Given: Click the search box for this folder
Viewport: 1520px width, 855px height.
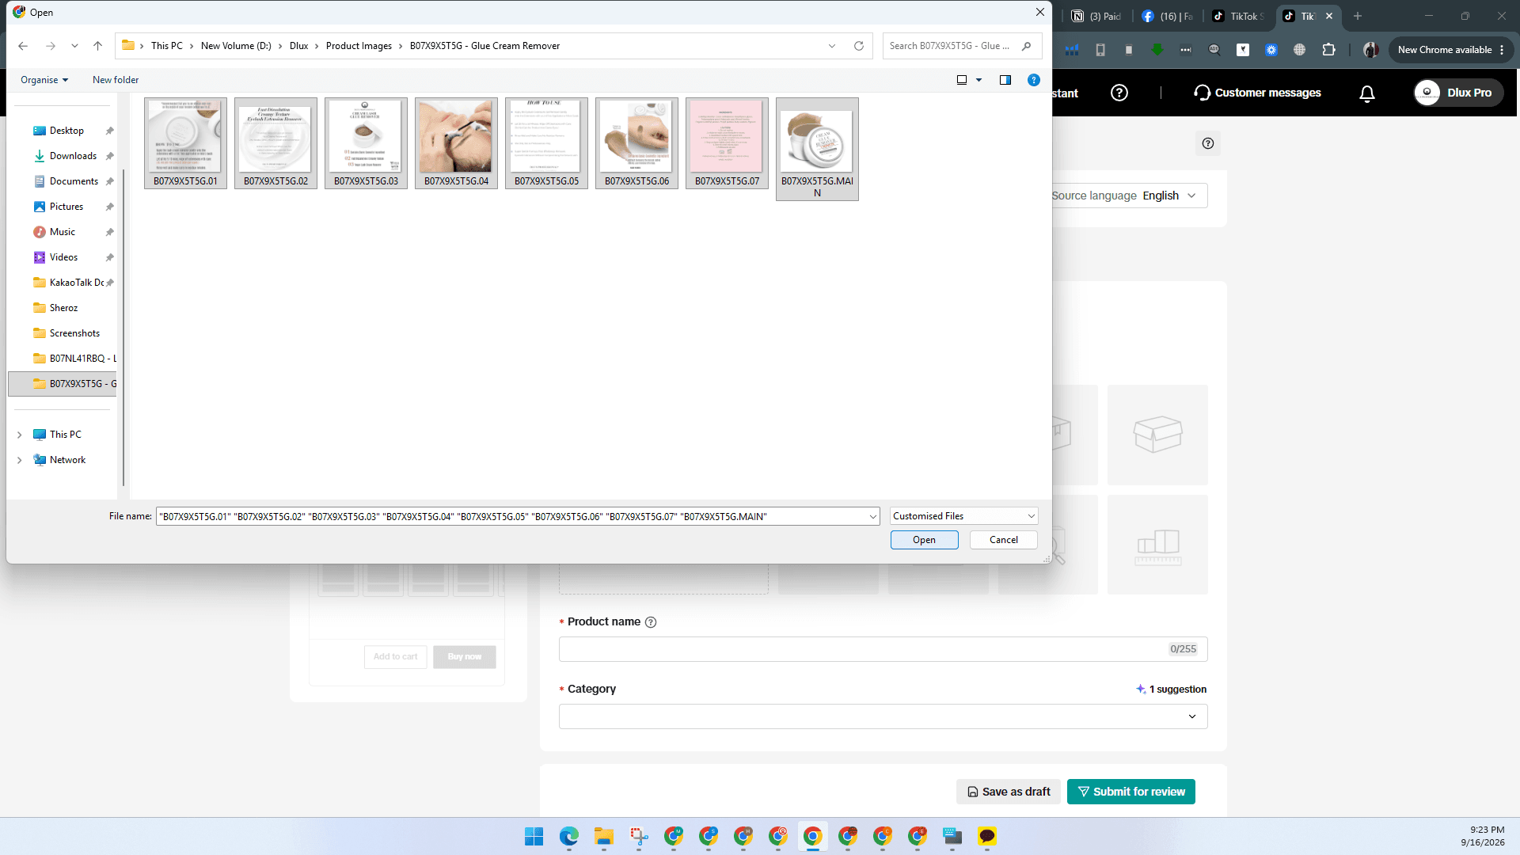Looking at the screenshot, I should (x=961, y=46).
